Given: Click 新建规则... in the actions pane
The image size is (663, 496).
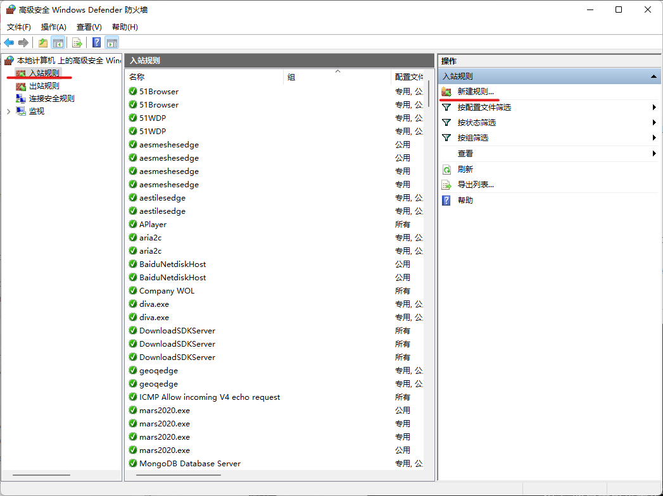Looking at the screenshot, I should (x=476, y=92).
